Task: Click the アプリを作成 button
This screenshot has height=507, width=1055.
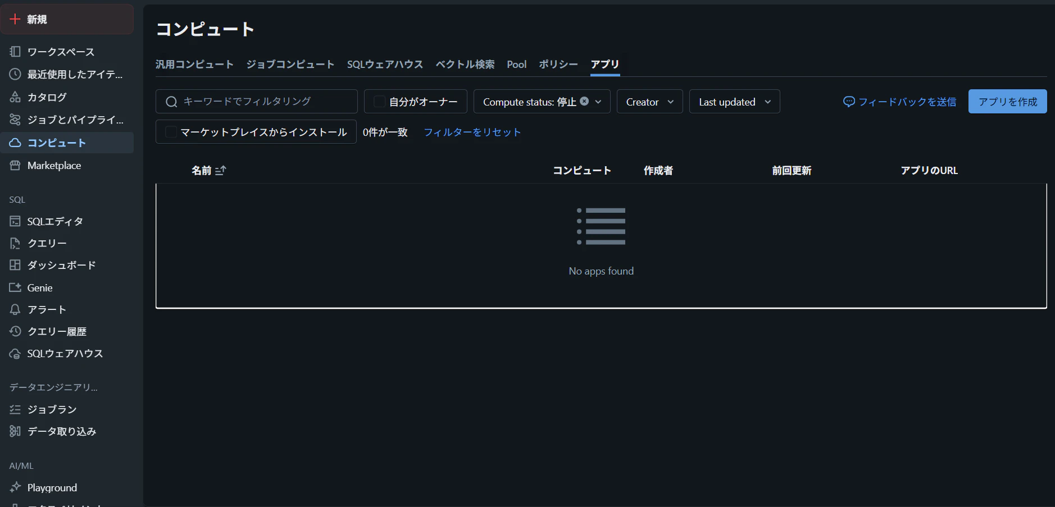Action: (1008, 102)
